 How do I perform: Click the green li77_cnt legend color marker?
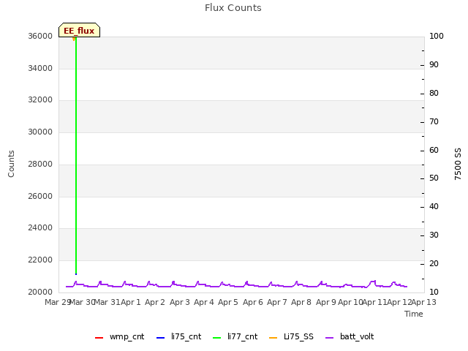(216, 338)
